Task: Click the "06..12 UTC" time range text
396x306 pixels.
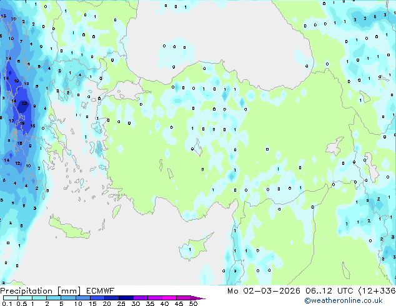Action: (329, 291)
